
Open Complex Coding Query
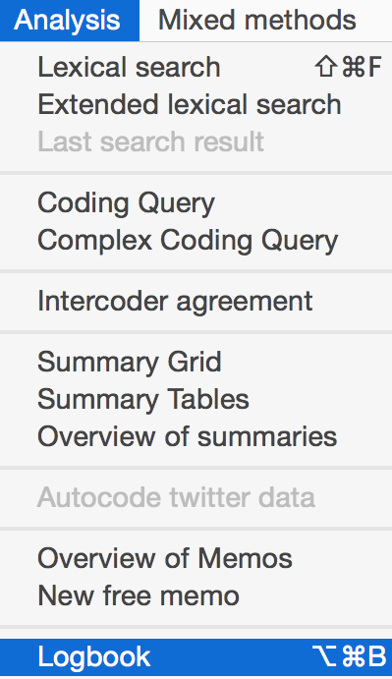196,240
